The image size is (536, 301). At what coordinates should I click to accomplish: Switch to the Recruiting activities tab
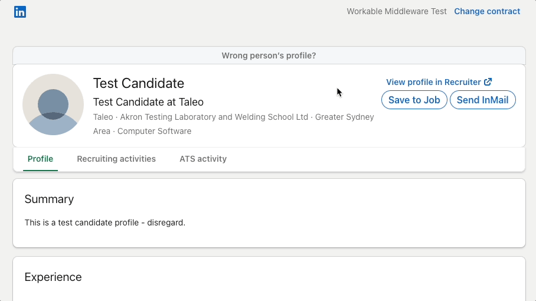click(x=116, y=159)
